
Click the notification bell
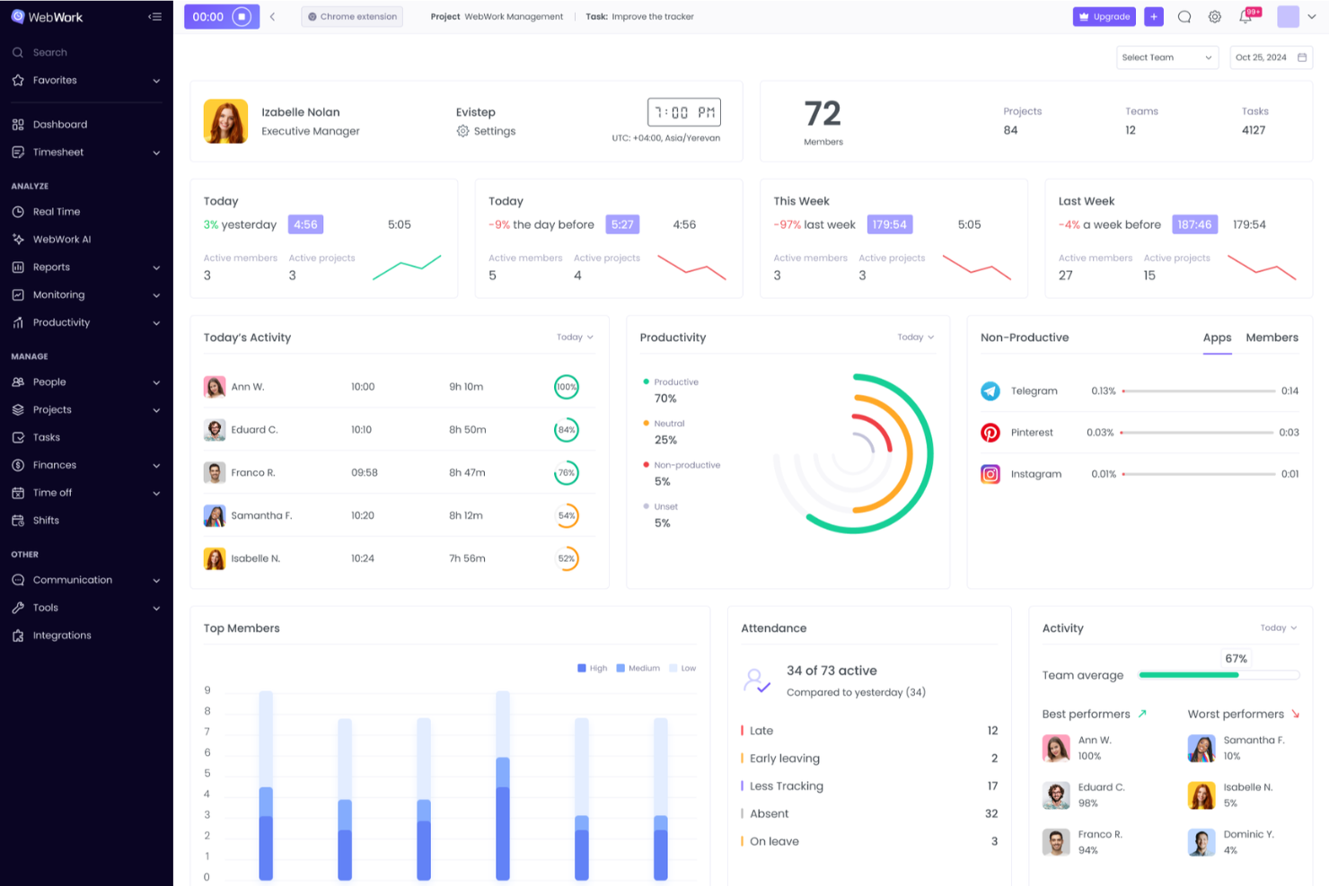1245,16
